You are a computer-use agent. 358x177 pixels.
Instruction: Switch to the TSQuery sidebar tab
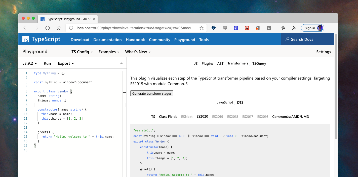pyautogui.click(x=259, y=63)
